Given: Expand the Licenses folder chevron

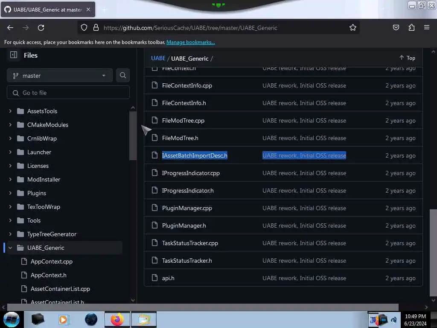Looking at the screenshot, I should pyautogui.click(x=10, y=166).
